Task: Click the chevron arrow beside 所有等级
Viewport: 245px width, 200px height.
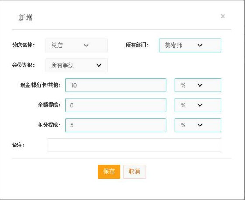Action: [99, 65]
